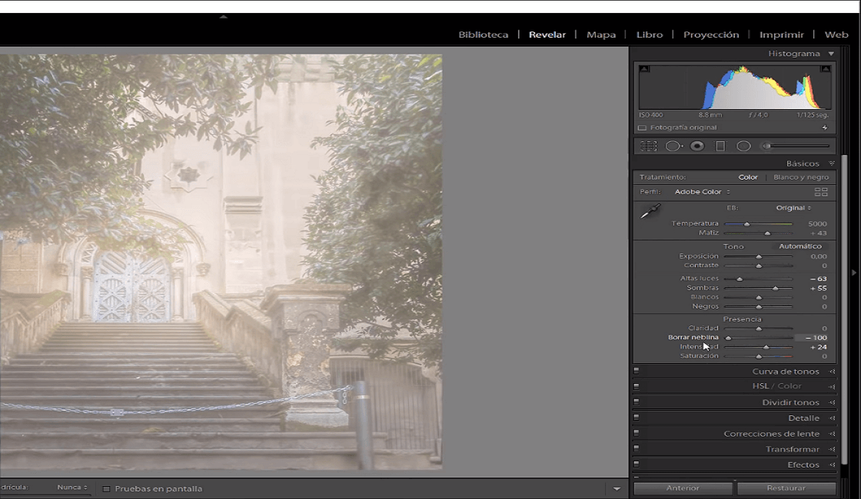This screenshot has height=499, width=861.
Task: Click the Temperatura value field 5000
Action: tap(817, 223)
